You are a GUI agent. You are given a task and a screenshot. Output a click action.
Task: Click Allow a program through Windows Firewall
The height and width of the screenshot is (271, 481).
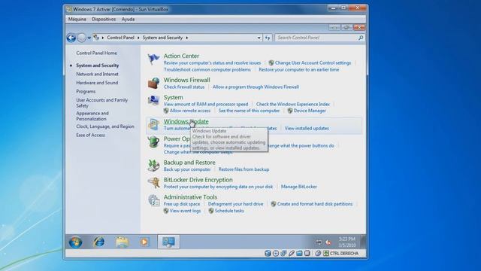click(256, 87)
